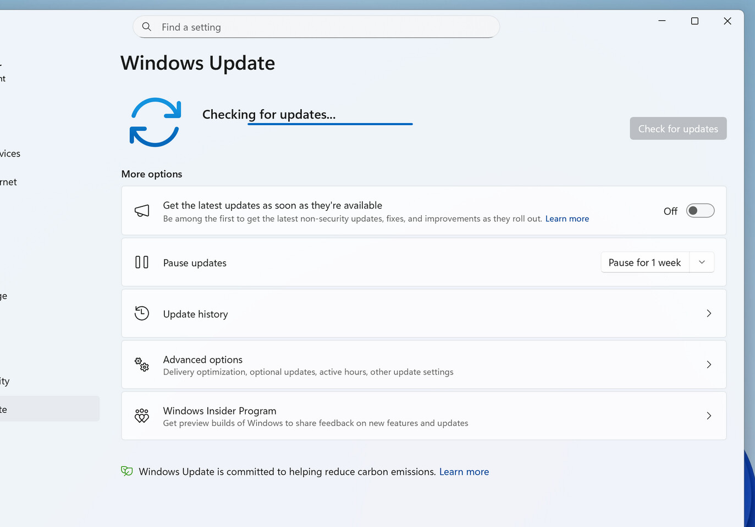Click the Advanced options gears icon

141,365
